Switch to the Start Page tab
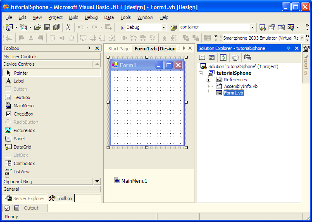Viewport: 312px width, 222px height. (119, 49)
